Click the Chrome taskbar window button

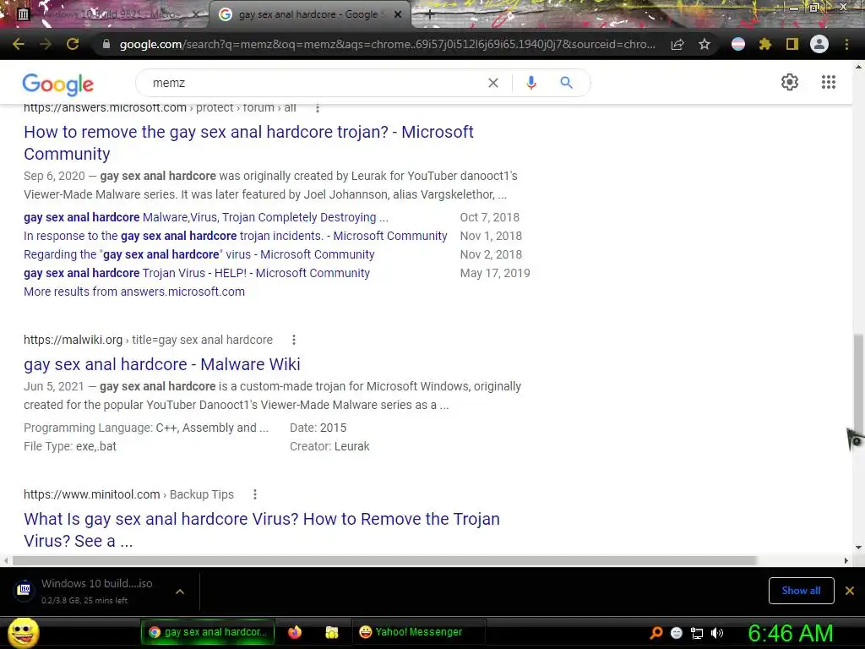click(208, 632)
